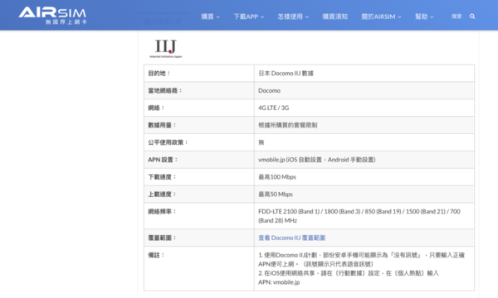This screenshot has width=498, height=298.
Task: Open the 購買須知 page
Action: (335, 17)
